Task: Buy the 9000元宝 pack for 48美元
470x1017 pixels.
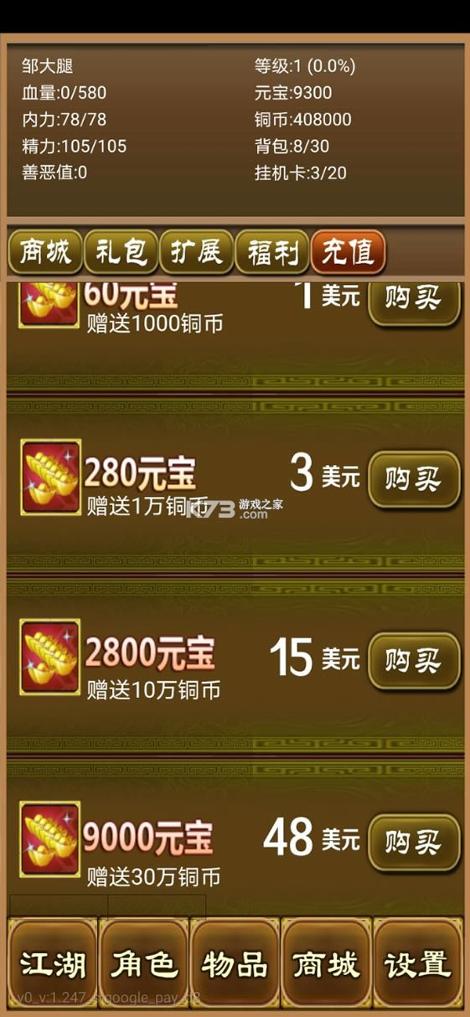Action: [x=414, y=840]
